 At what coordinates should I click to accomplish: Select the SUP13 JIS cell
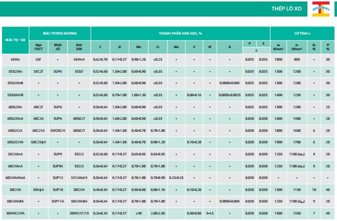point(58,178)
